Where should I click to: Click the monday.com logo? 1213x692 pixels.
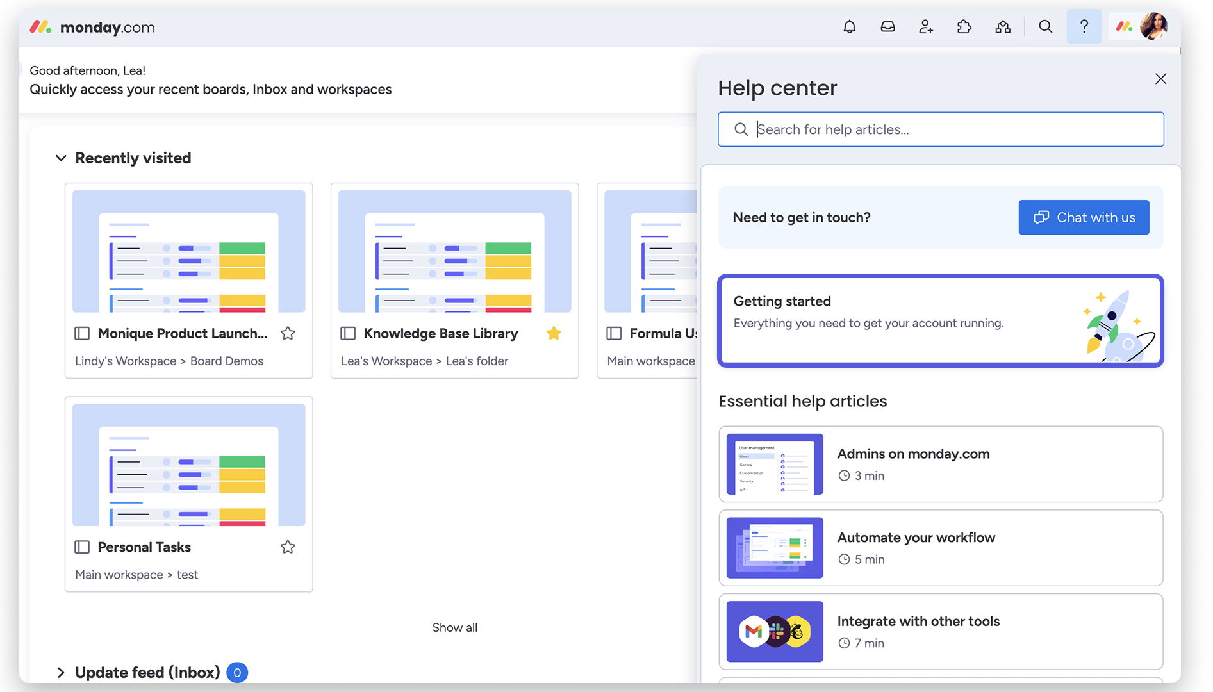pyautogui.click(x=92, y=28)
